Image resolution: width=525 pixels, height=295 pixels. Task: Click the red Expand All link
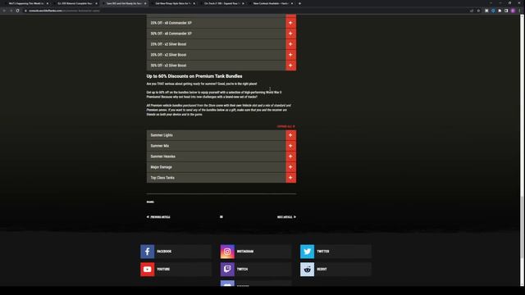pos(286,126)
